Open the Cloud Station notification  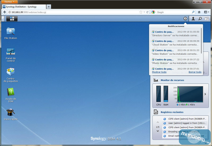(175, 43)
